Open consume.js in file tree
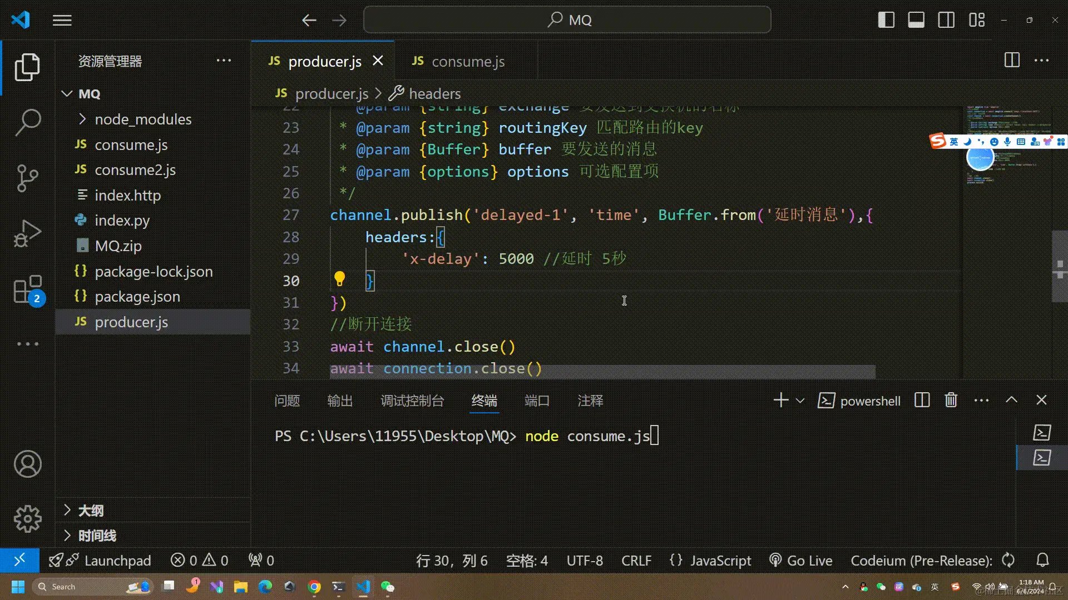This screenshot has width=1068, height=600. pyautogui.click(x=153, y=144)
